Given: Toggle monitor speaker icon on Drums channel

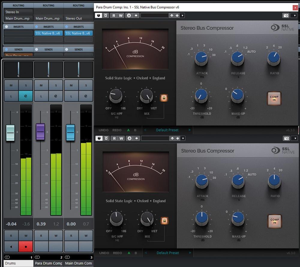Looking at the screenshot, I should (x=11, y=247).
